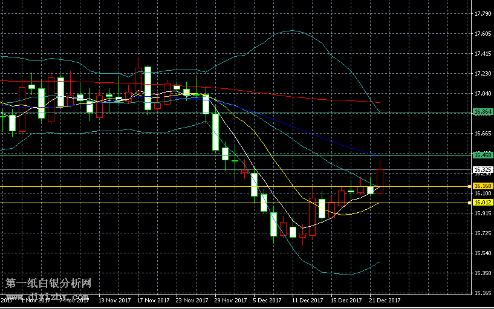
Task: Click the 5 Dec 2017 date label
Action: click(267, 300)
